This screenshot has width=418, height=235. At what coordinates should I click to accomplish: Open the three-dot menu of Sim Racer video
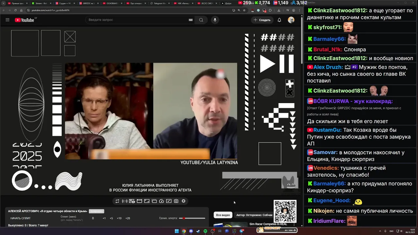[x=294, y=225]
